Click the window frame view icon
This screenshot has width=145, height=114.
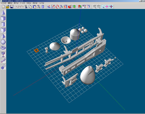(88, 7)
